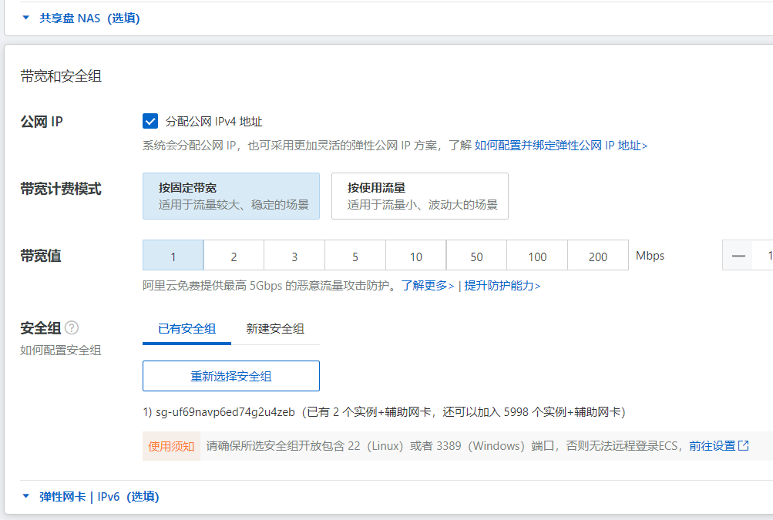Select 按使用流量 billing mode
Screen dimensions: 773x520
(419, 196)
